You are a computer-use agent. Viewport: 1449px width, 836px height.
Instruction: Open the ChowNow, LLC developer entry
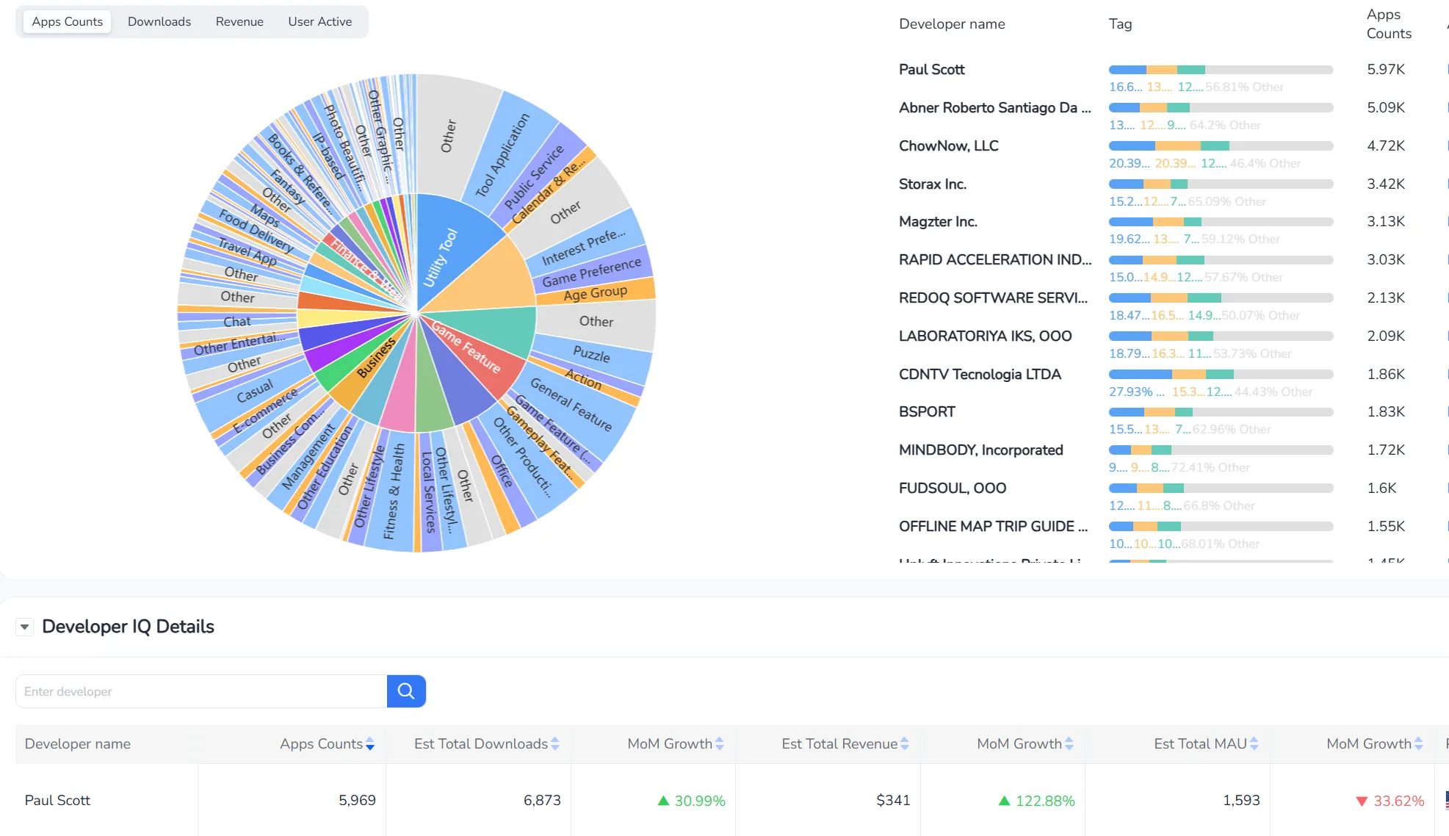pyautogui.click(x=948, y=145)
